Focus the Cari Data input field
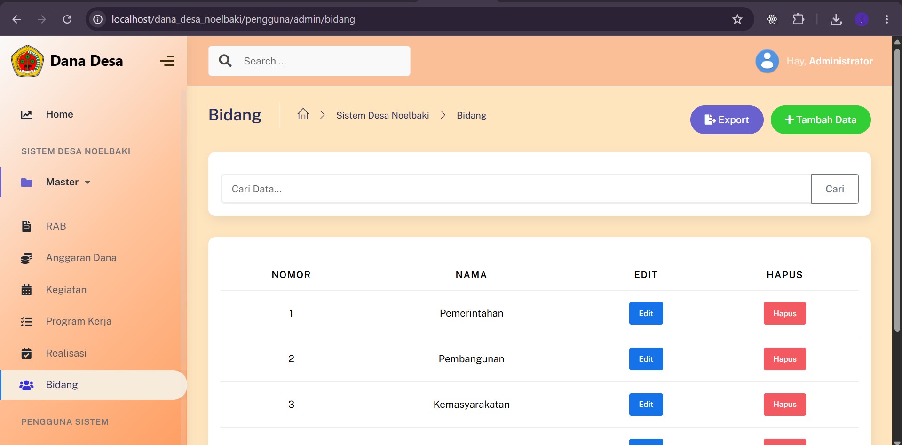902x445 pixels. (516, 189)
